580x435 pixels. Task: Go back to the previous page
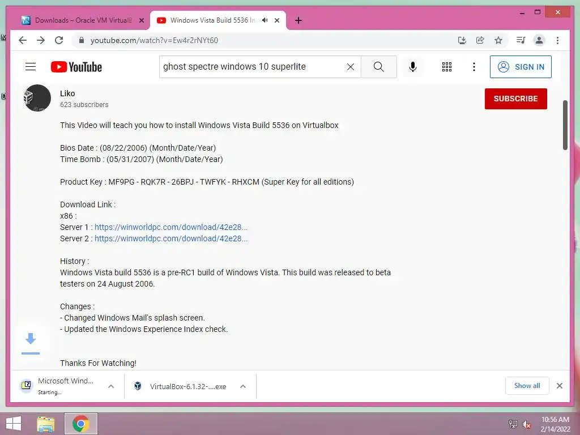point(23,40)
